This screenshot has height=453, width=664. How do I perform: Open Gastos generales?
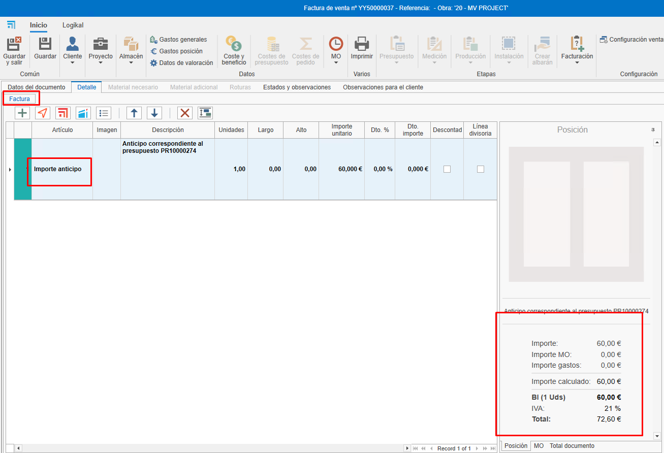(x=178, y=40)
